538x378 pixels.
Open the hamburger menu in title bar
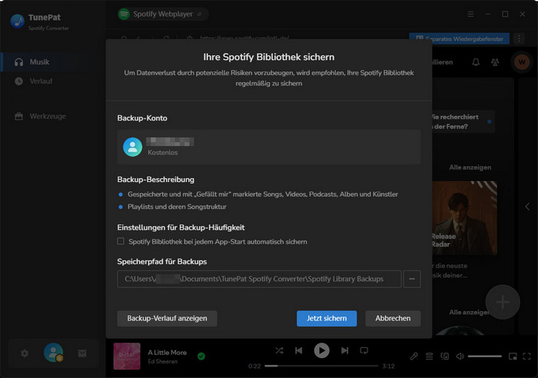pyautogui.click(x=470, y=14)
